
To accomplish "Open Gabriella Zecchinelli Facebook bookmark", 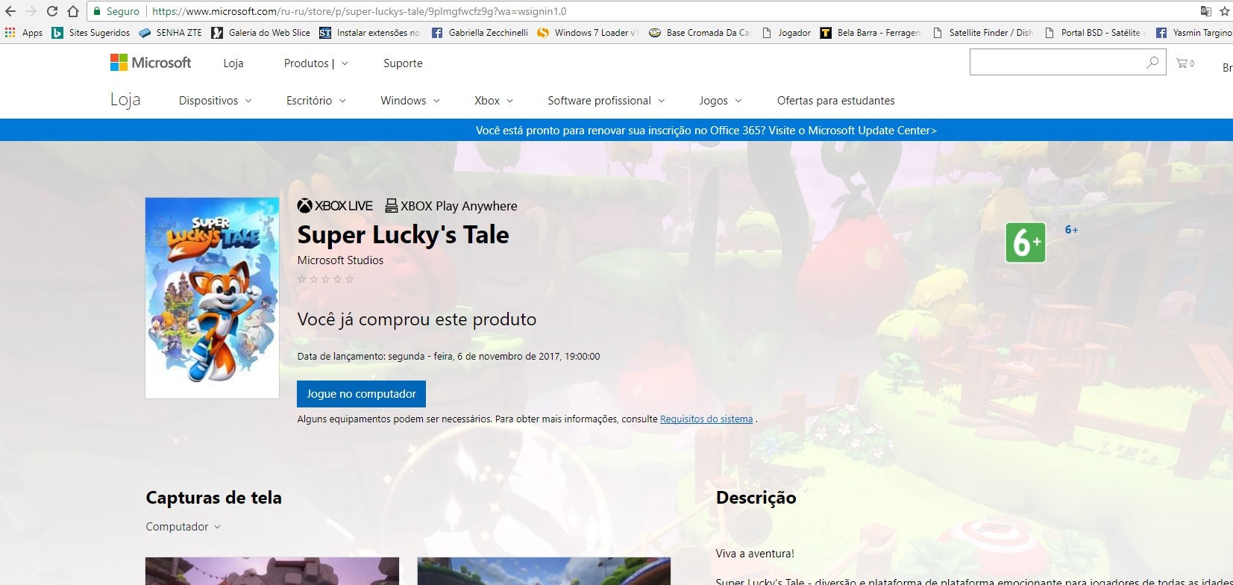I will 480,33.
